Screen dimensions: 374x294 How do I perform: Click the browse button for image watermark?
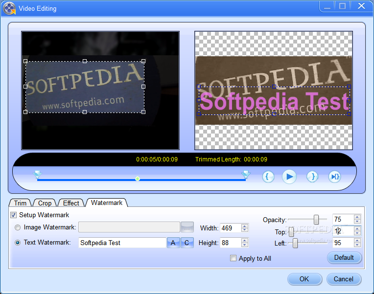[187, 227]
